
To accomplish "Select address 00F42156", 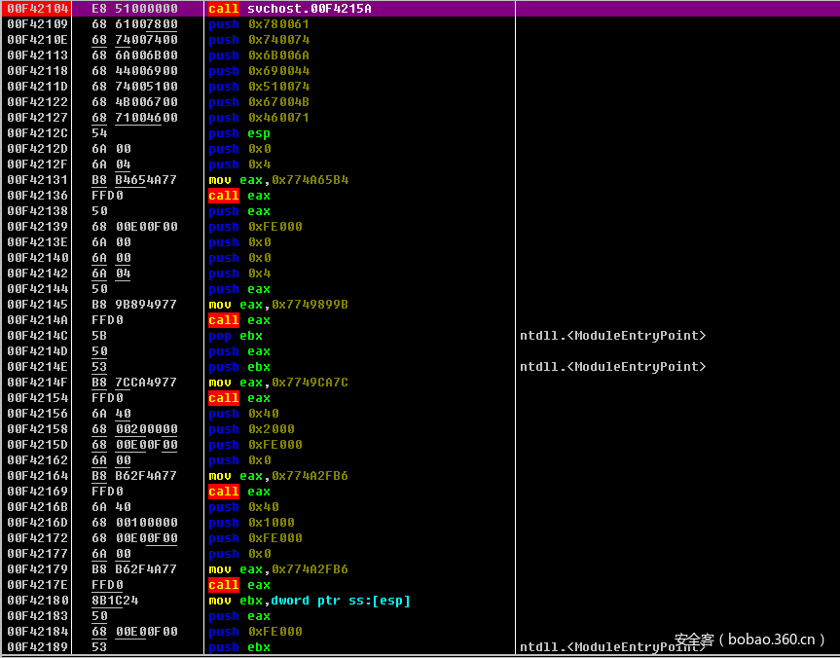I will coord(38,413).
